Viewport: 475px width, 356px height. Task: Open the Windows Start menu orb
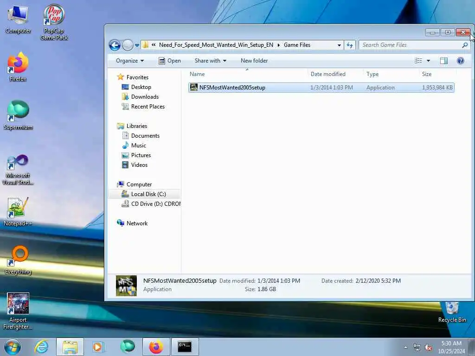(x=13, y=347)
